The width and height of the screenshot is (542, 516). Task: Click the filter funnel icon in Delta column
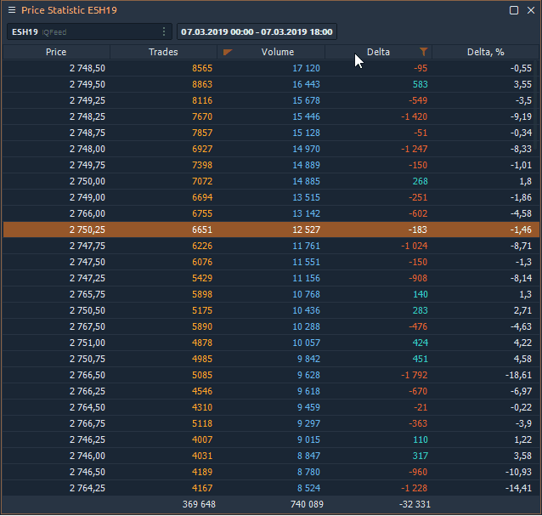click(x=423, y=53)
